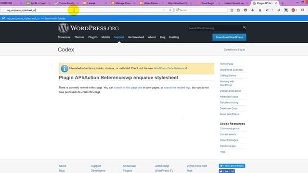Screen dimensions: 308x173
Task: Open the Current events link
Action: pos(228,135)
